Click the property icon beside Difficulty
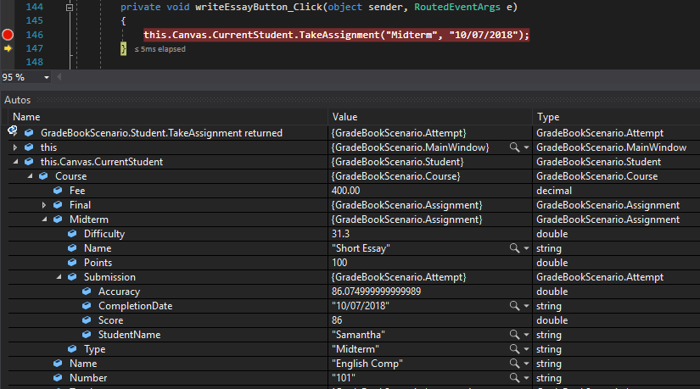The image size is (700, 389). click(x=72, y=234)
